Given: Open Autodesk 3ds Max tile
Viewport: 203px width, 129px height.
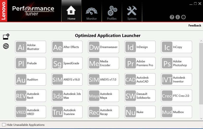Looking at the screenshot, I should 67,96.
